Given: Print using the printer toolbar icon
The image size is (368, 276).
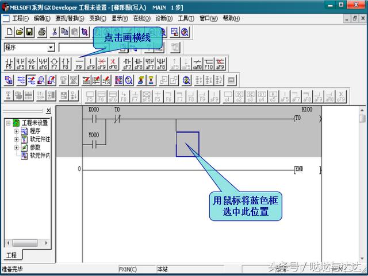Looking at the screenshot, I should [42, 32].
